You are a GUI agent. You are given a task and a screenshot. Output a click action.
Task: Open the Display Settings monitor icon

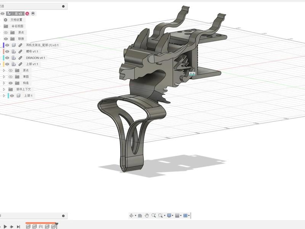(x=169, y=216)
